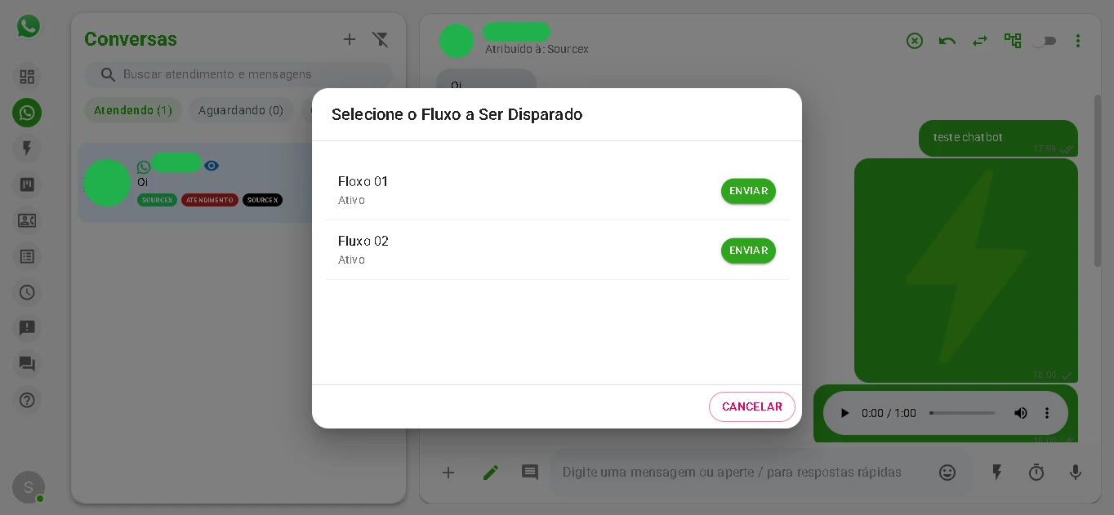Switch to the Aguardando (0) tab
This screenshot has width=1114, height=515.
coord(241,110)
